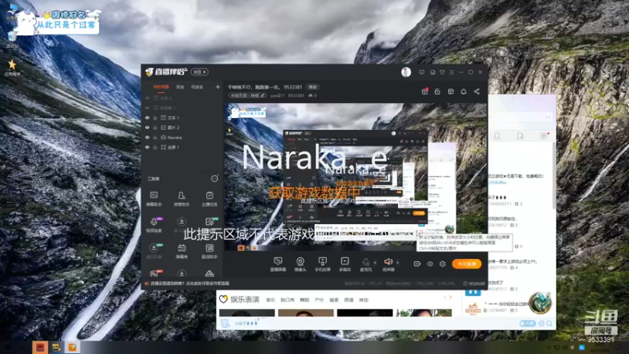The image size is (629, 354).
Task: Open notifications bell icon
Action: click(463, 91)
